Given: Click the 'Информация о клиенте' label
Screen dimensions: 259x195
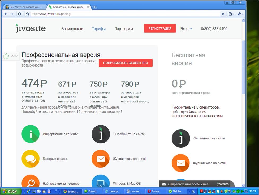Looking at the screenshot, I should pyautogui.click(x=61, y=134).
